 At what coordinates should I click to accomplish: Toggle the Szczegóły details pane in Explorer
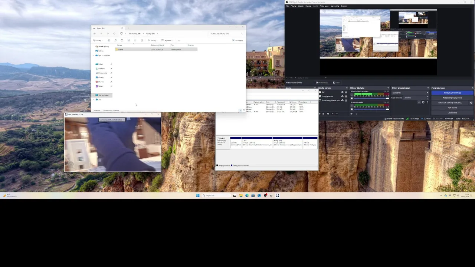point(237,40)
